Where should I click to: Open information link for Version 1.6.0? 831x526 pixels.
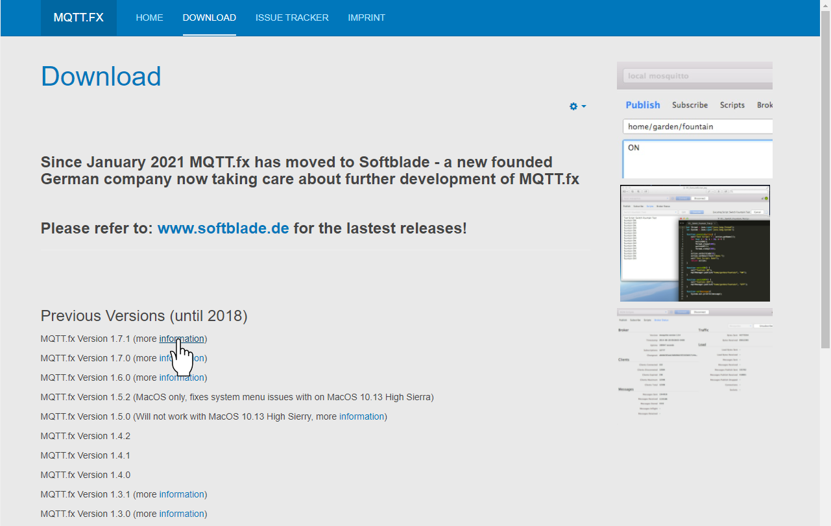[x=182, y=377]
